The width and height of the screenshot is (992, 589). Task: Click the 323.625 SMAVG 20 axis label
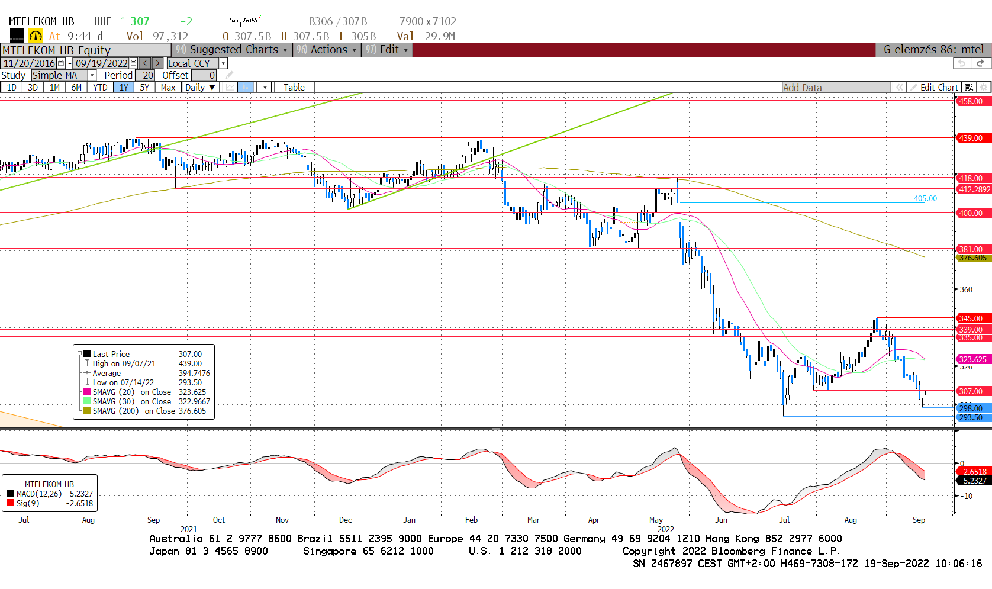coord(974,359)
